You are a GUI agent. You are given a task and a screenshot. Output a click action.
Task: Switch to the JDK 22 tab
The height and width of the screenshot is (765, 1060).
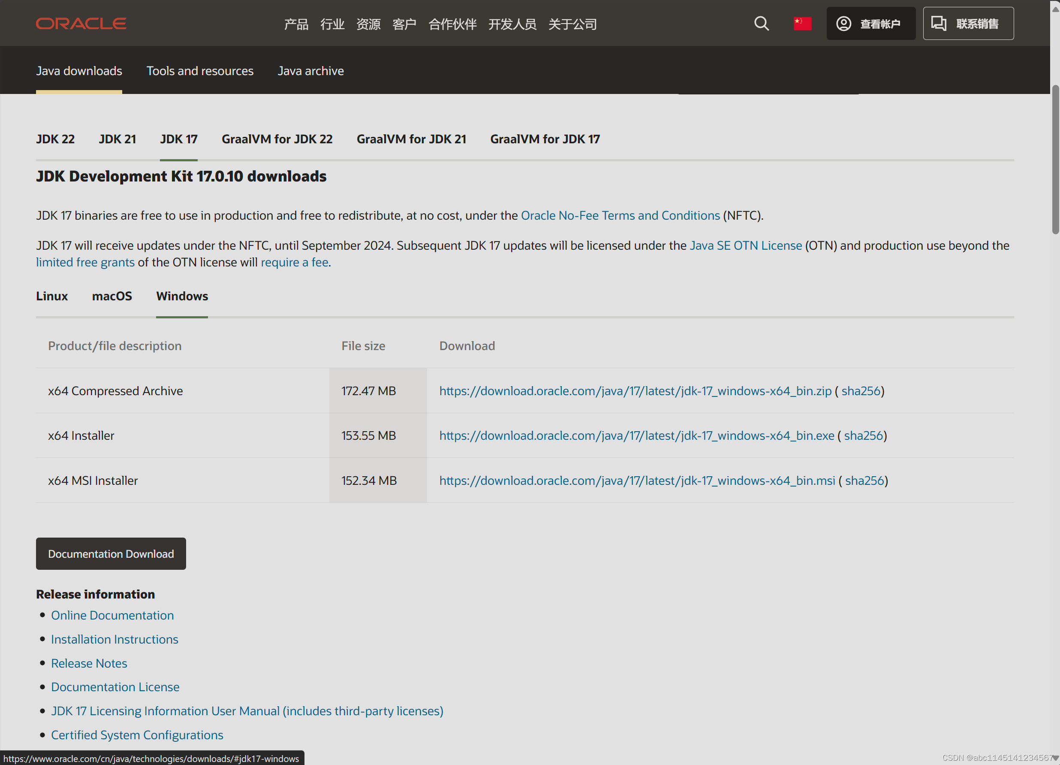click(55, 139)
